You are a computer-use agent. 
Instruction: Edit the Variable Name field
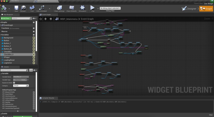pyautogui.click(x=21, y=77)
